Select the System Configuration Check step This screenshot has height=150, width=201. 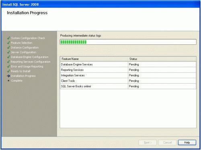[28, 38]
